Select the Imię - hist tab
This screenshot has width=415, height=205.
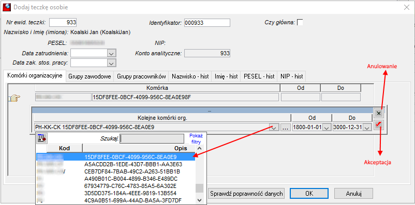pos(226,76)
